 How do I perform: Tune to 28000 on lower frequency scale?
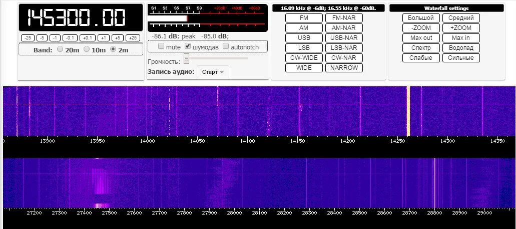click(234, 213)
